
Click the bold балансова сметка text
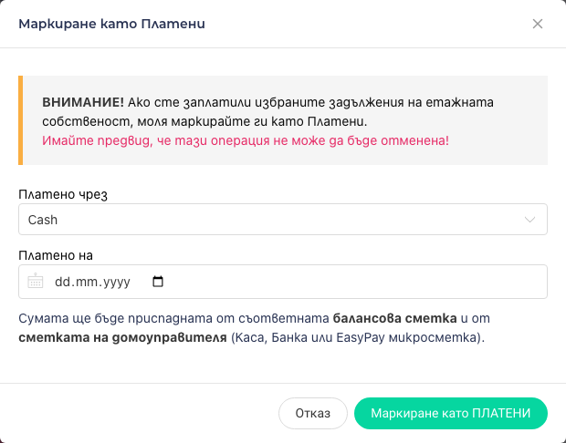point(395,318)
